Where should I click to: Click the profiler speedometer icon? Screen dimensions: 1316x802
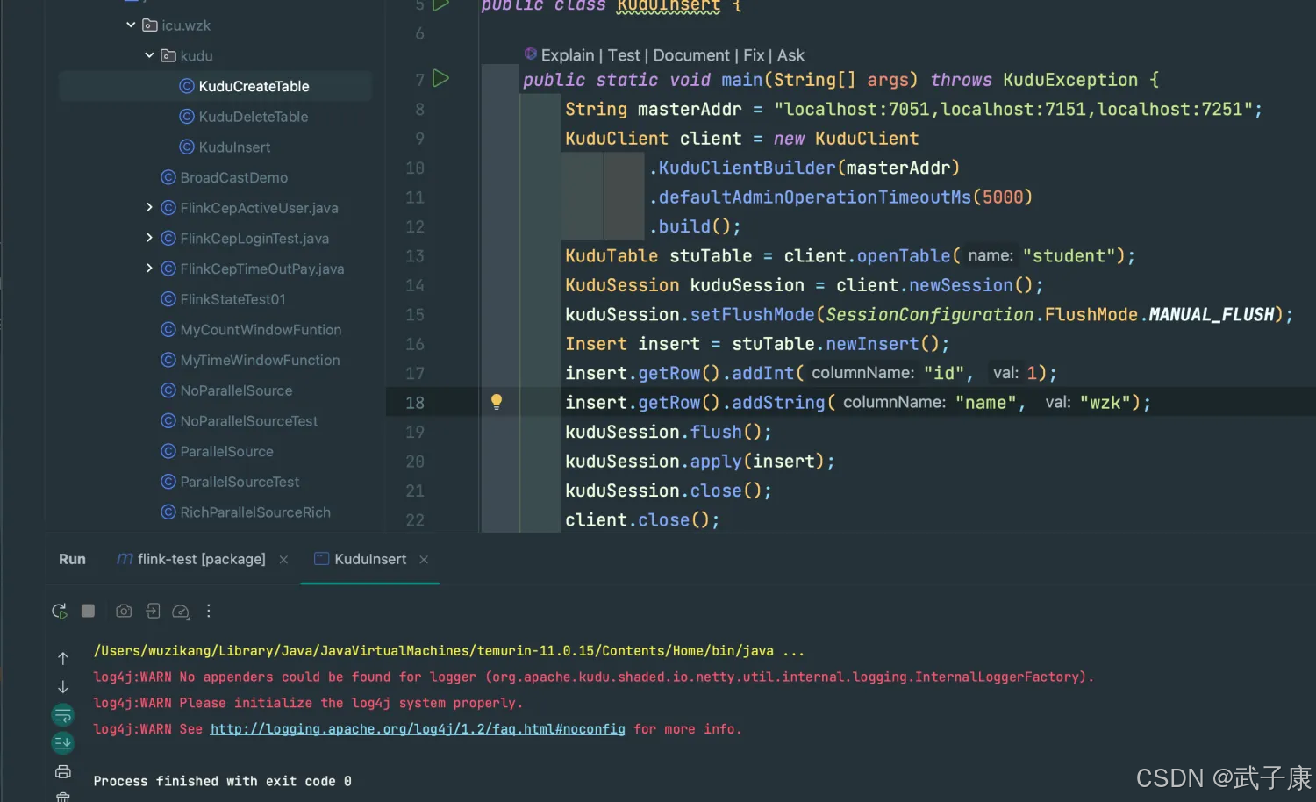pos(181,612)
